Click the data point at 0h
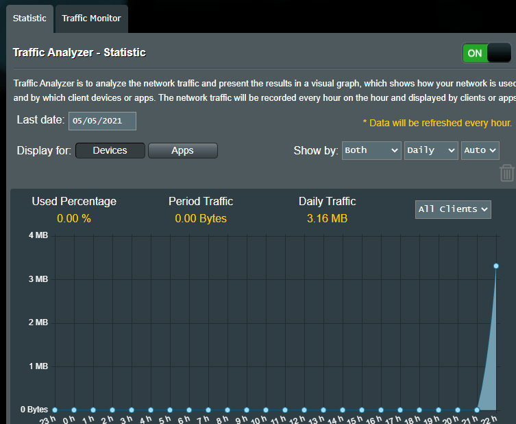Viewport: 516px width, 424px height. coord(73,410)
